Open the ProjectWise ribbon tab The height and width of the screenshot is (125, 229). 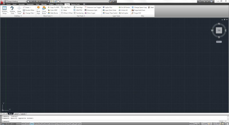tap(60, 4)
